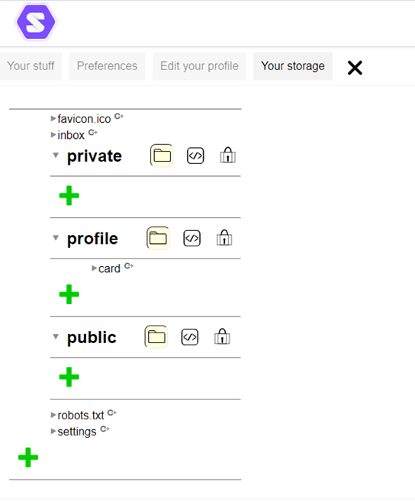This screenshot has height=504, width=415.
Task: Expand the favicon.ico item
Action: coord(53,119)
